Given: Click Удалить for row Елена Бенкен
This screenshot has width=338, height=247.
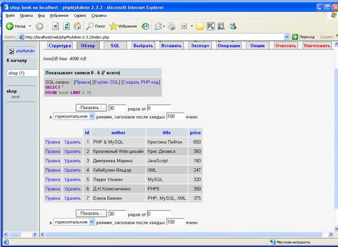Looking at the screenshot, I should click(x=72, y=198).
